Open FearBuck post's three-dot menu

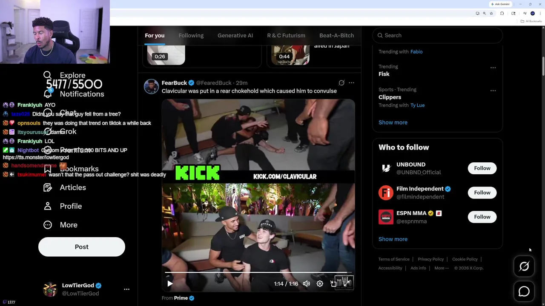[x=351, y=83]
